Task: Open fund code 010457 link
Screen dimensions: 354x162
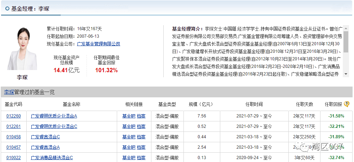Action: coord(14,147)
